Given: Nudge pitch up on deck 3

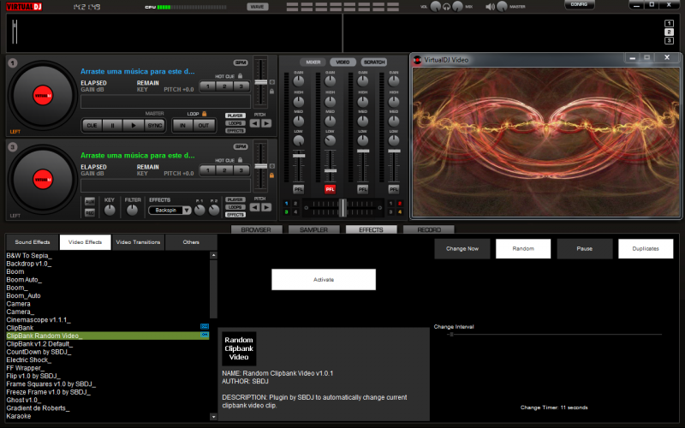Looking at the screenshot, I should point(266,207).
